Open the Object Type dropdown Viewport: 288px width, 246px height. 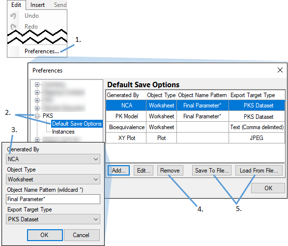point(53,179)
